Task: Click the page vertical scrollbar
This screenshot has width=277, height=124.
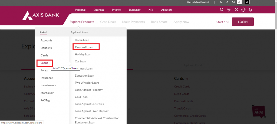Action: click(x=276, y=62)
